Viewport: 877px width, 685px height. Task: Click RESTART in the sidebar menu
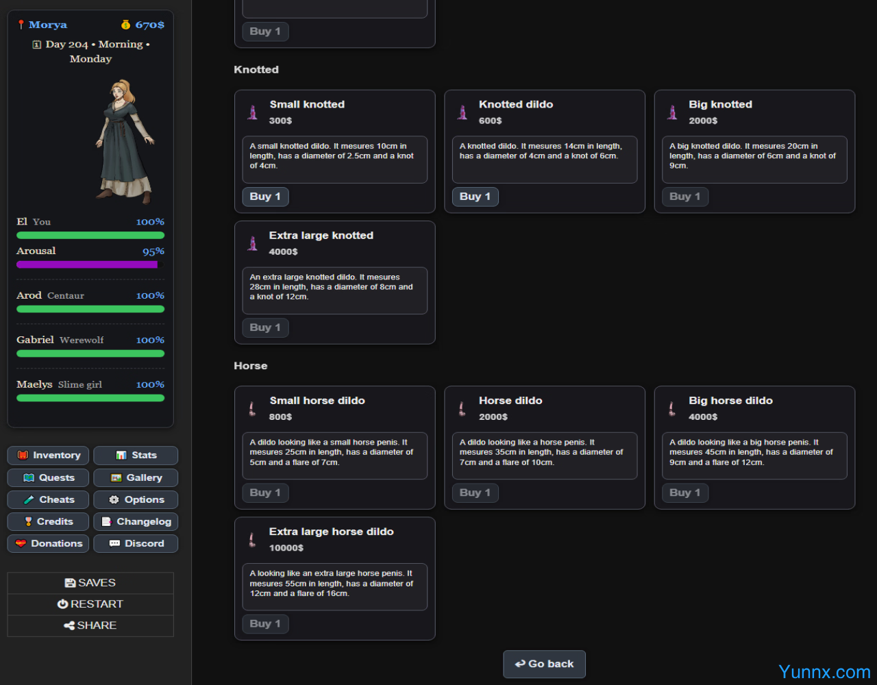90,604
